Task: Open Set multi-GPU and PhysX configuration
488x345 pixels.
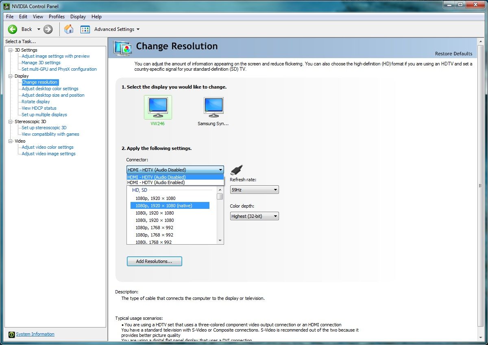Action: click(59, 69)
